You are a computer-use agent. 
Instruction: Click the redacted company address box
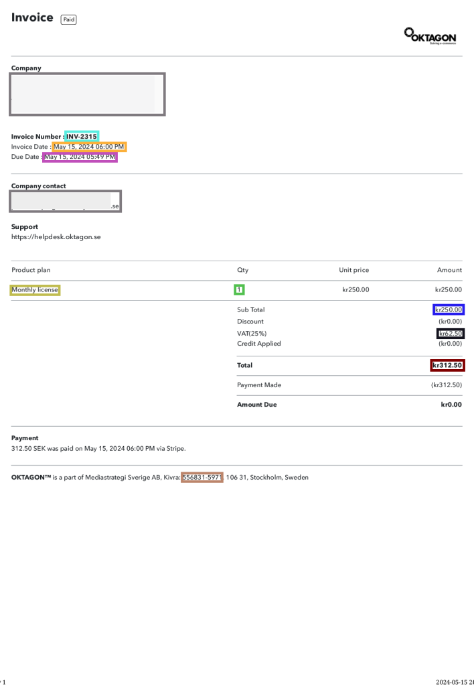point(87,94)
